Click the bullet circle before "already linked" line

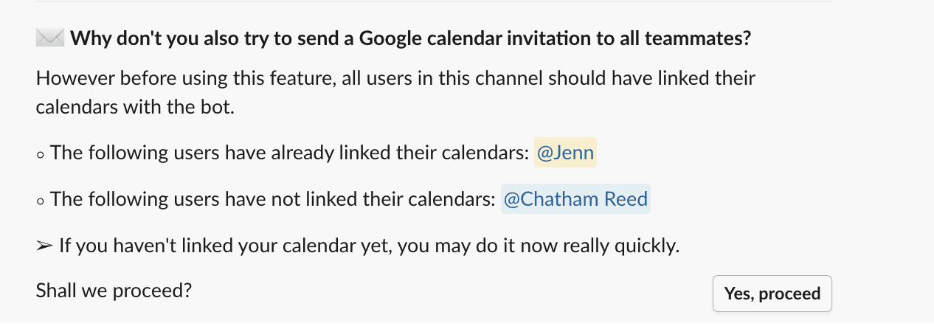(x=41, y=155)
